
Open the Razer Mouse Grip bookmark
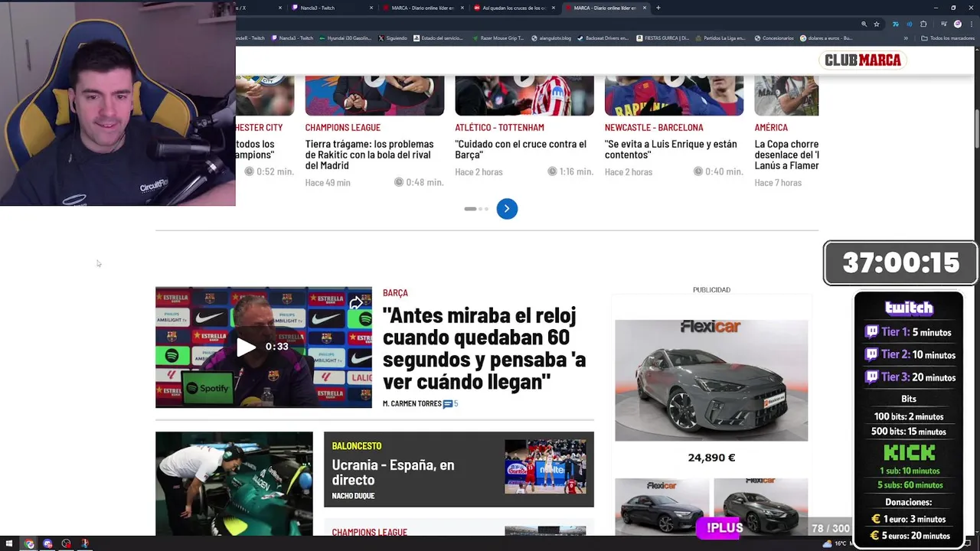[x=498, y=37]
